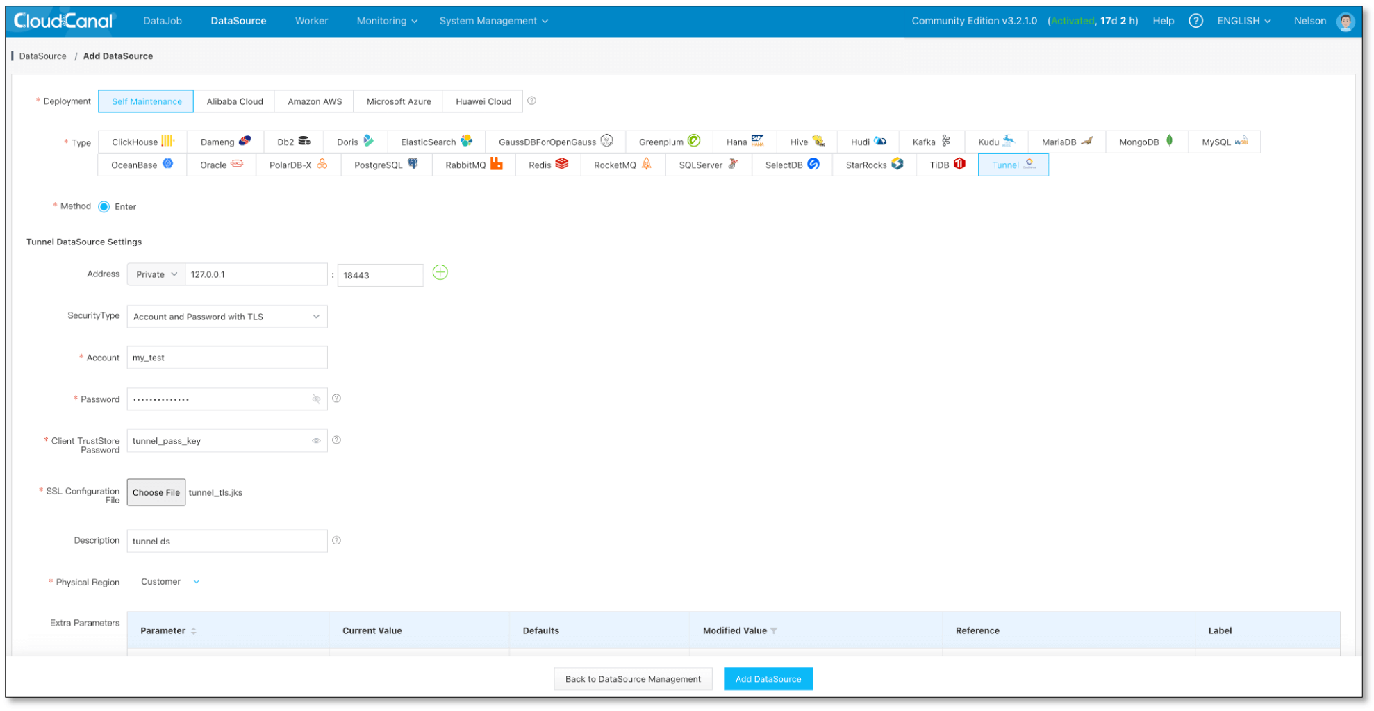Screen dimensions: 1374x711
Task: Open the Private address type dropdown
Action: 156,274
